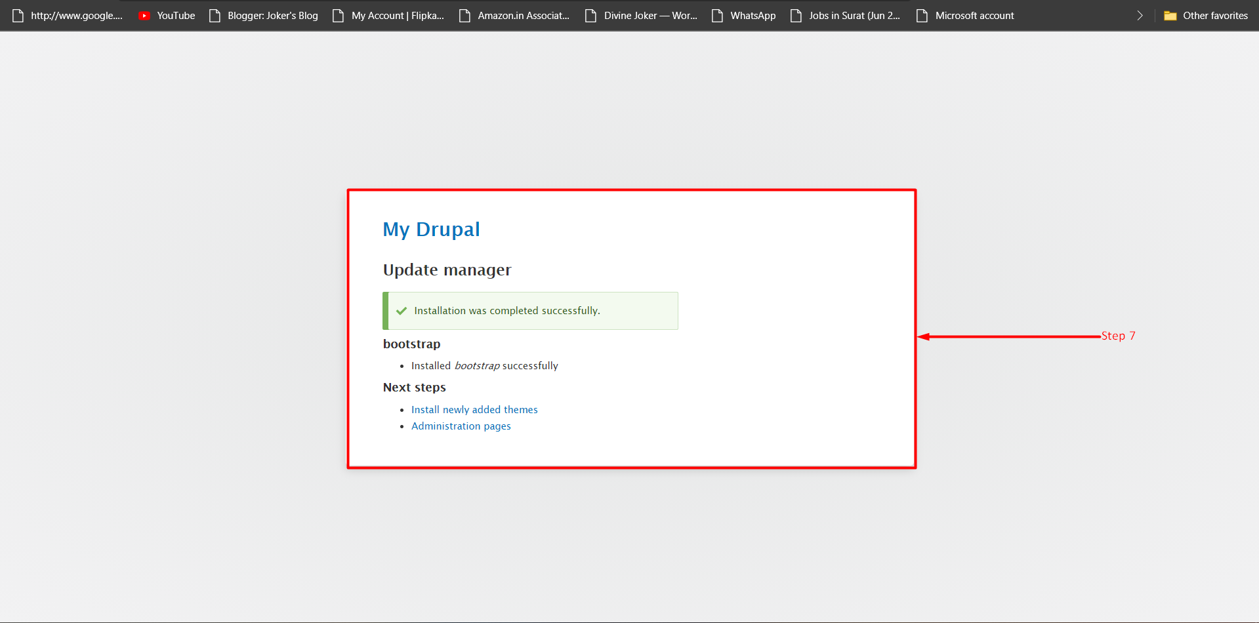The width and height of the screenshot is (1259, 623).
Task: Open Divine Joker WordPress bookmark
Action: (x=641, y=16)
